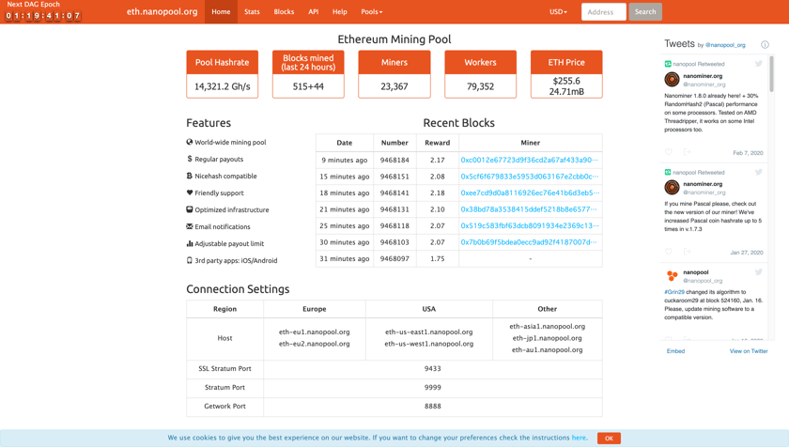Click the Next DAG Epoch countdown timer
Screen dimensions: 789x447
tap(43, 16)
